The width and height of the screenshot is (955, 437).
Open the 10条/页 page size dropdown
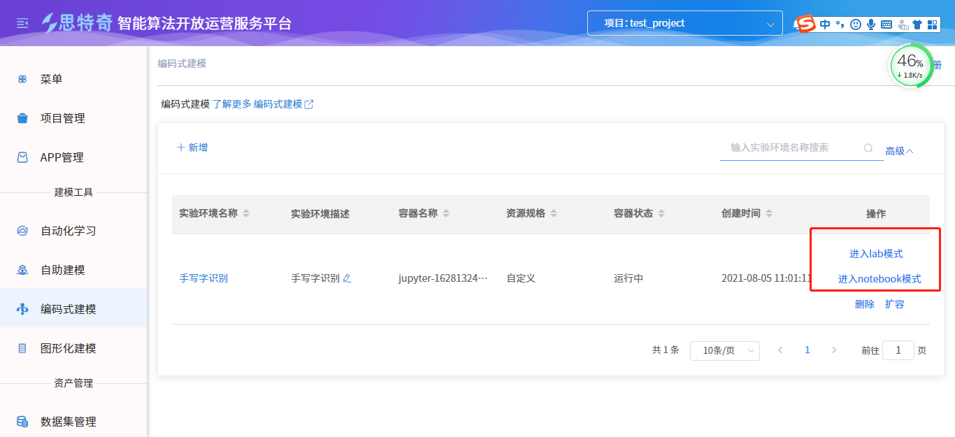coord(725,350)
